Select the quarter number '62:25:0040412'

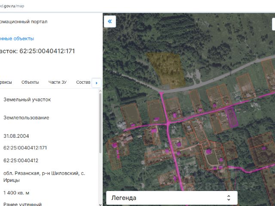click(21, 161)
